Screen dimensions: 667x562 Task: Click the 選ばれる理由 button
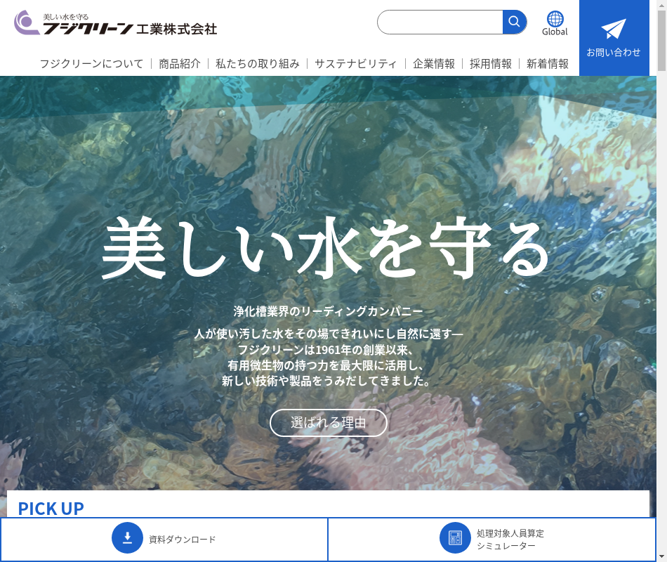(329, 423)
